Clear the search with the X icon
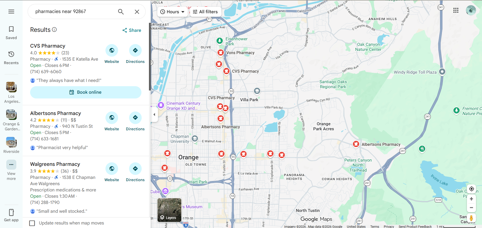This screenshot has width=482, height=228. tap(137, 12)
